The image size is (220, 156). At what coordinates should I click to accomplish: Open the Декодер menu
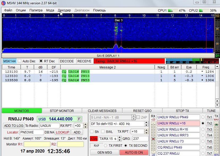pyautogui.click(x=64, y=10)
